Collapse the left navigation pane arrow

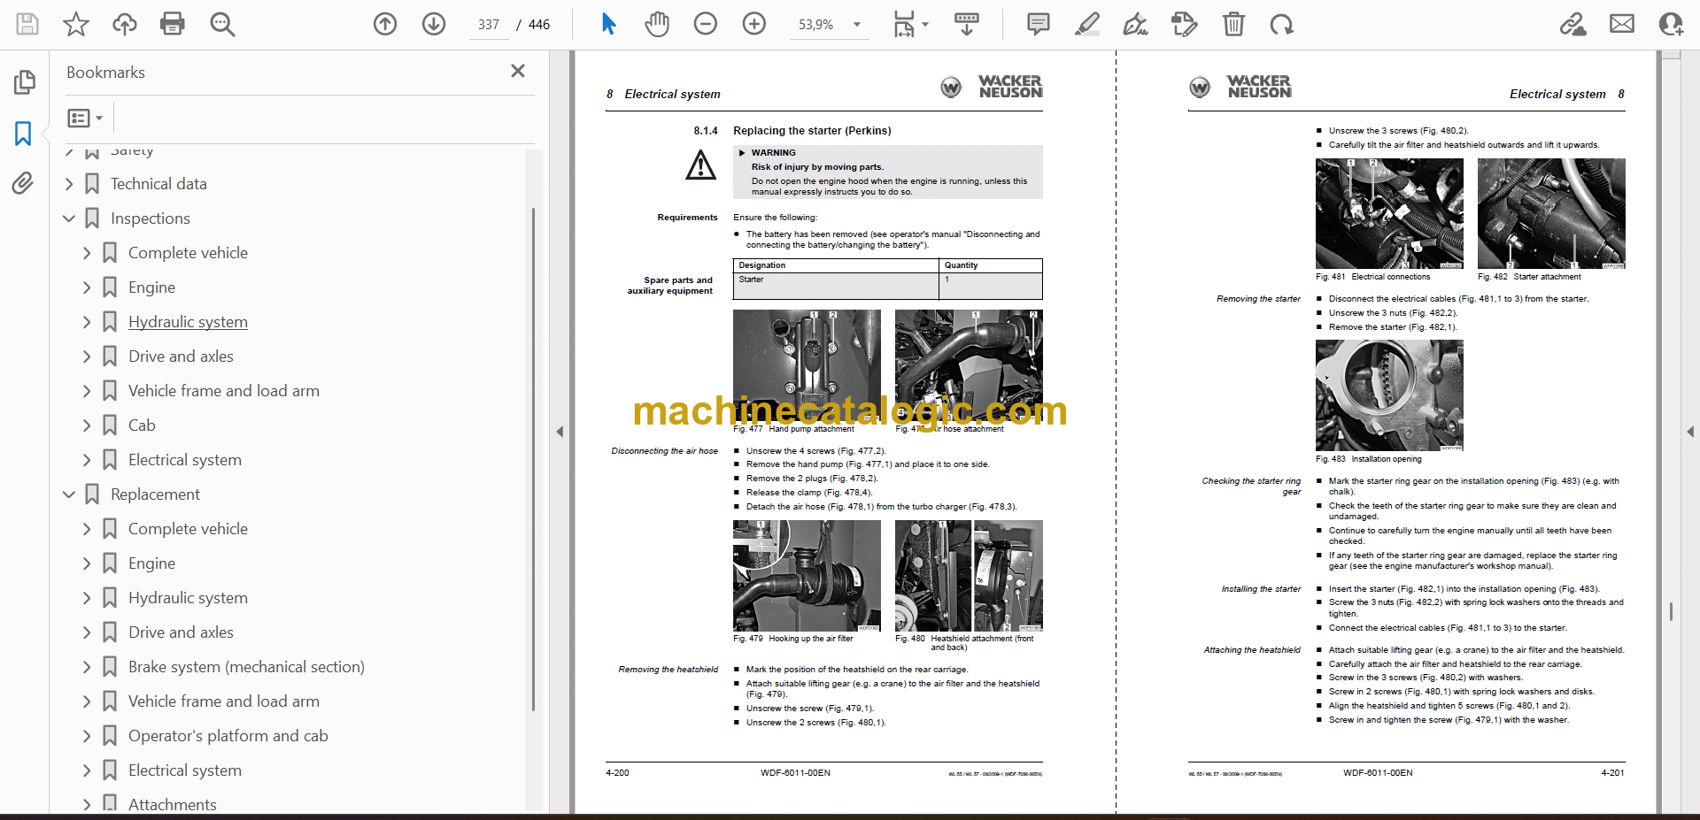(560, 432)
